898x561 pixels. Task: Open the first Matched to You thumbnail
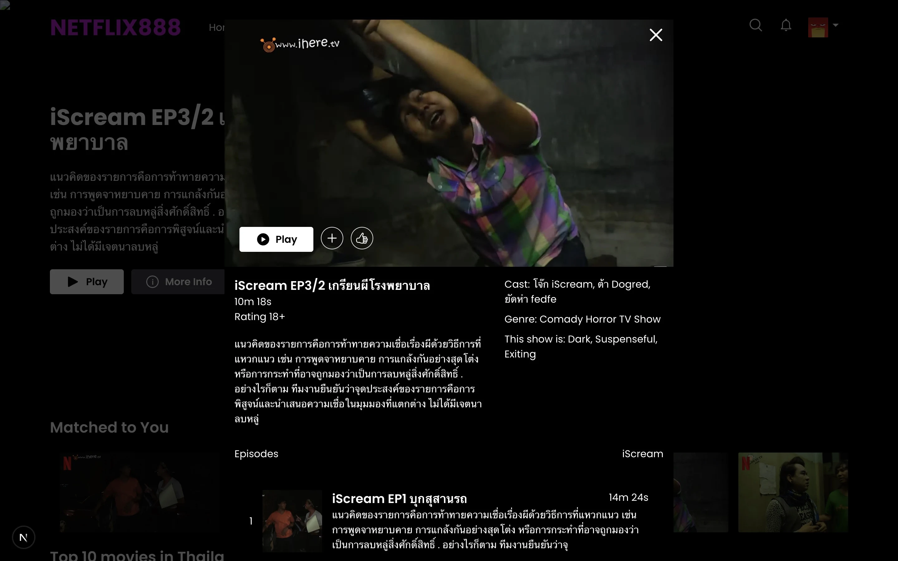click(140, 492)
